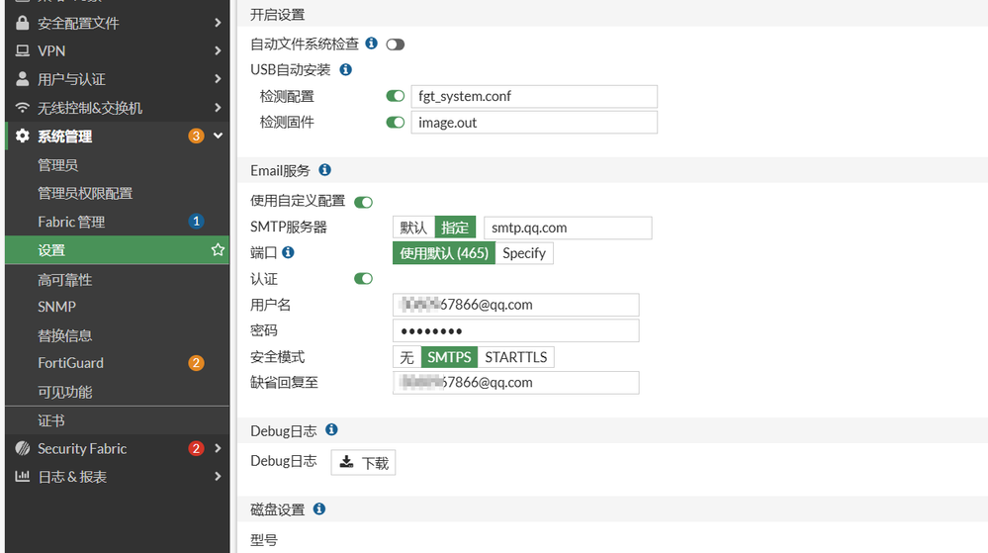Click the info icon beside USB自动安装
988x553 pixels.
pos(345,70)
